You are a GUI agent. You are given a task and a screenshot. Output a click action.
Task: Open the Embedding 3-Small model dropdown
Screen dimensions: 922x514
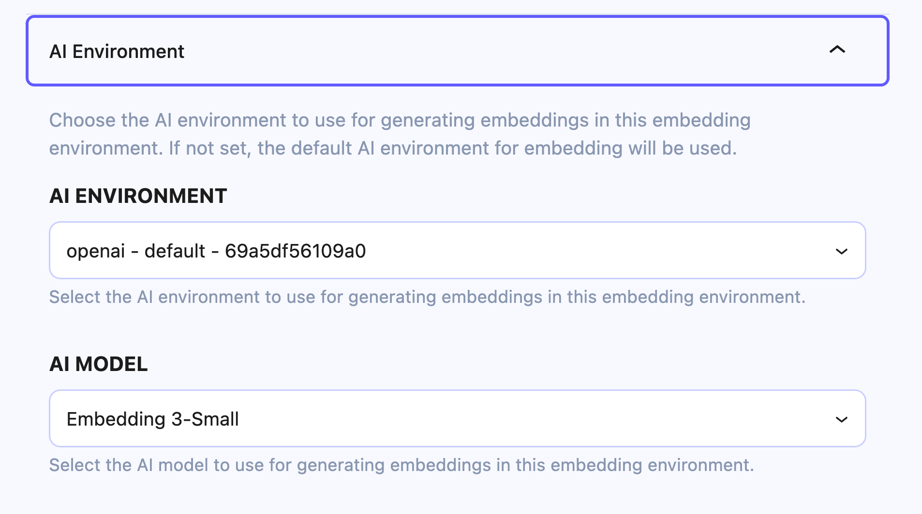click(x=457, y=418)
